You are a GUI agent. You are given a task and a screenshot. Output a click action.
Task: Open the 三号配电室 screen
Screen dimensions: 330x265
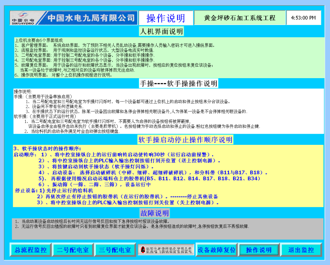click(x=115, y=249)
